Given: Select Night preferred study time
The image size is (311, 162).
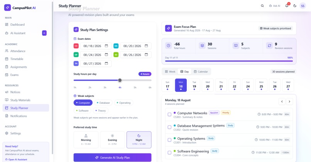Looking at the screenshot, I should (x=139, y=140).
